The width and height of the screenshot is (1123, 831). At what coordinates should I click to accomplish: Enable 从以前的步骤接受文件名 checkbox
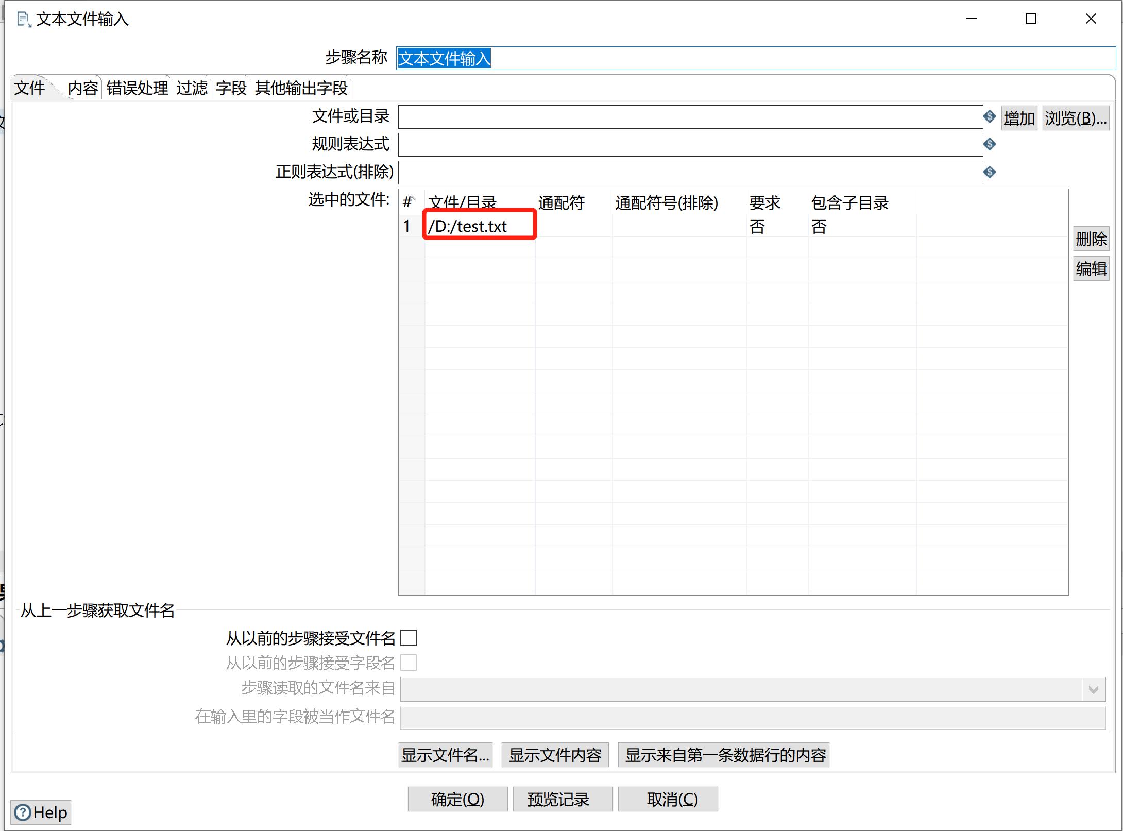click(x=409, y=638)
